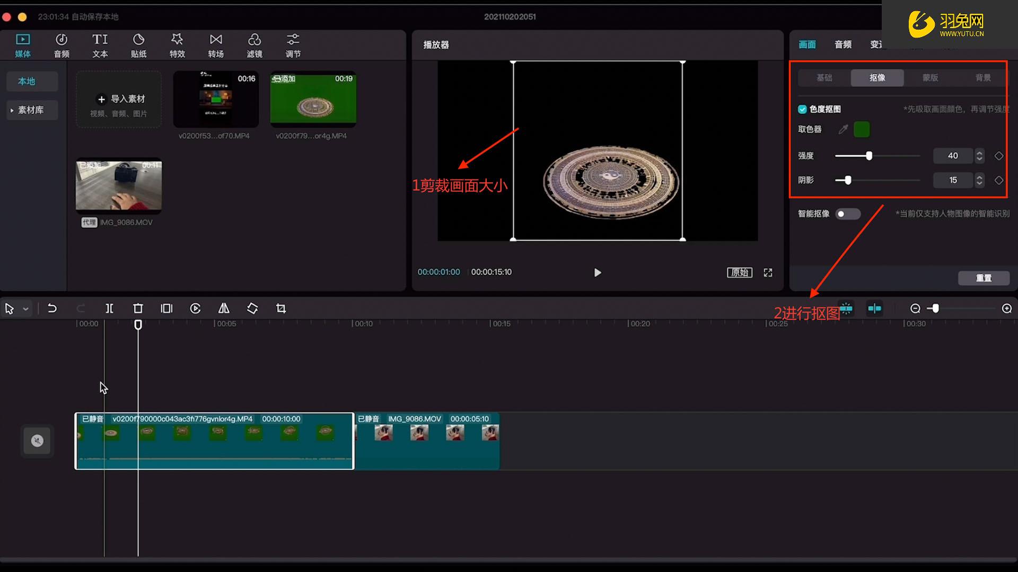Step the 强度 intensity value stepper

(x=979, y=156)
